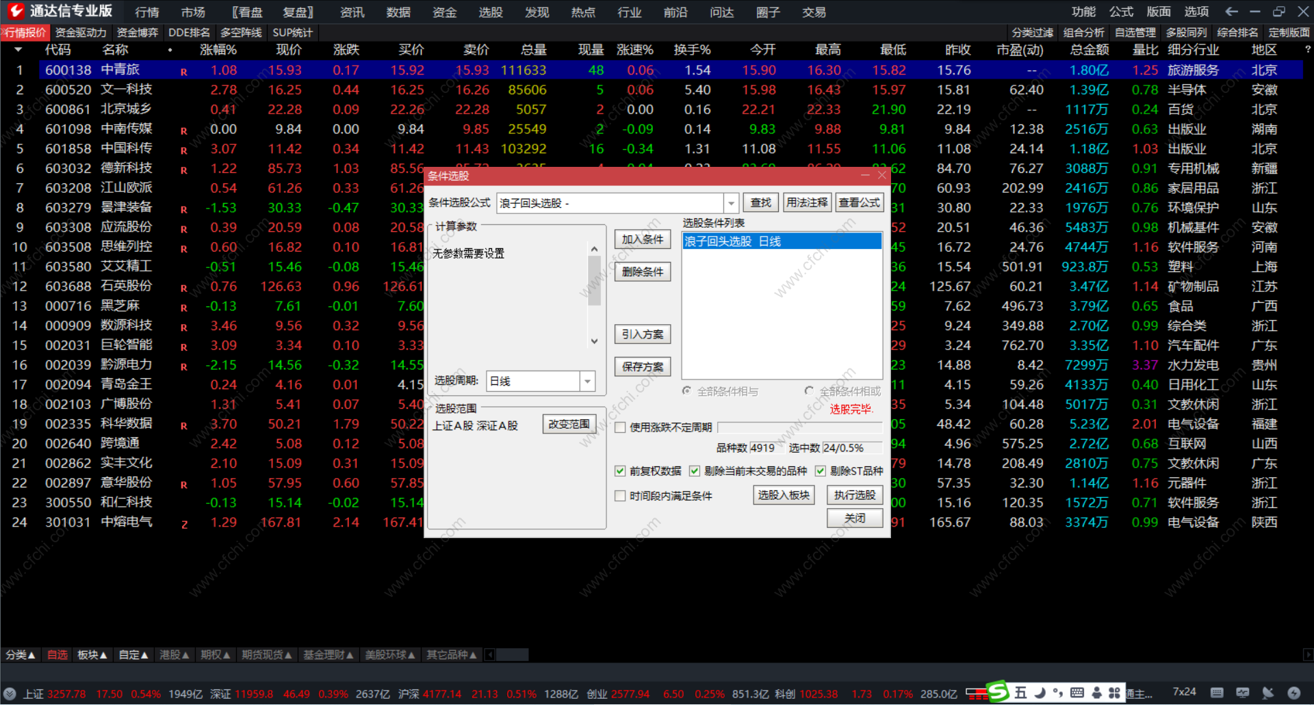
Task: Click the question mark help icon in the table header
Action: [x=1308, y=49]
